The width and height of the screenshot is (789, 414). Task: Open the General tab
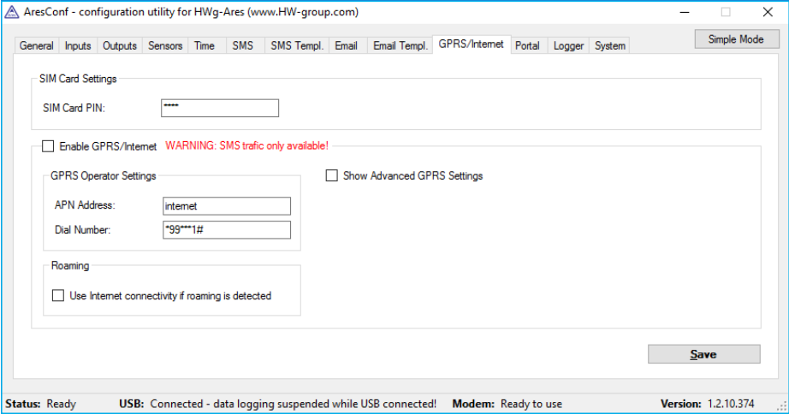pos(37,46)
